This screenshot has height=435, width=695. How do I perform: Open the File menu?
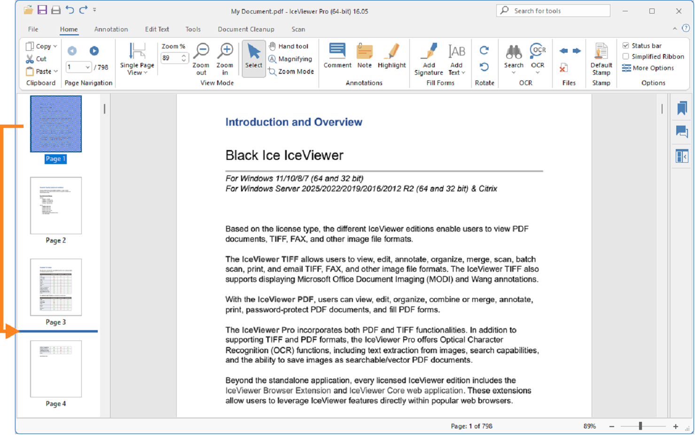(x=33, y=29)
